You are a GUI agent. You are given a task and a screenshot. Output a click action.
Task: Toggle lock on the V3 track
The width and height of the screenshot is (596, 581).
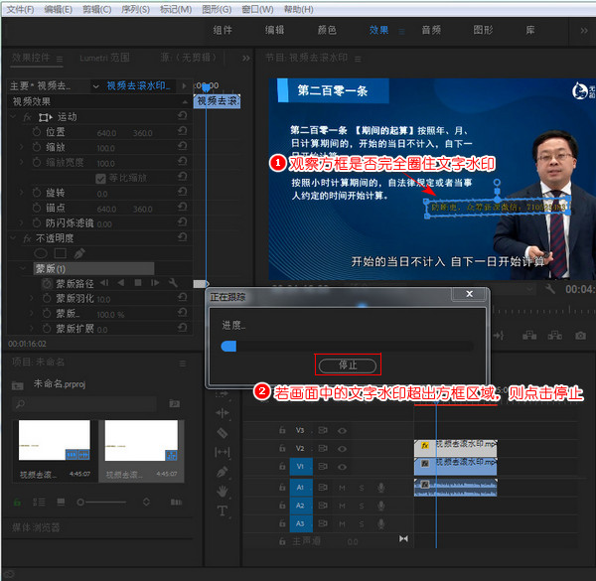click(x=282, y=430)
